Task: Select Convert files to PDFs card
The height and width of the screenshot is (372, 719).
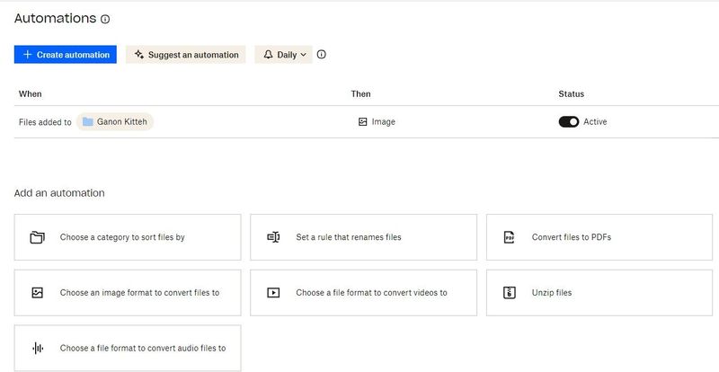Action: tap(602, 237)
